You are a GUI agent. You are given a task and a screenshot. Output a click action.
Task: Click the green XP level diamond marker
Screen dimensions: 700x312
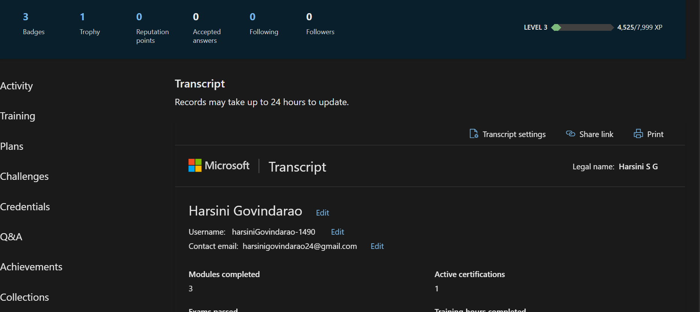pos(556,27)
